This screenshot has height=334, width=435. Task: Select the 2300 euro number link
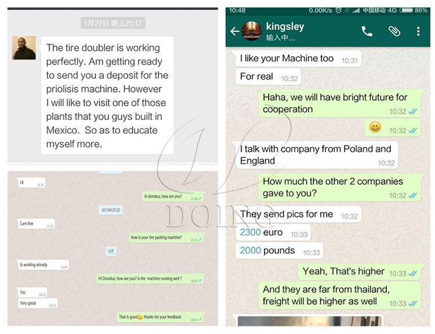point(250,232)
